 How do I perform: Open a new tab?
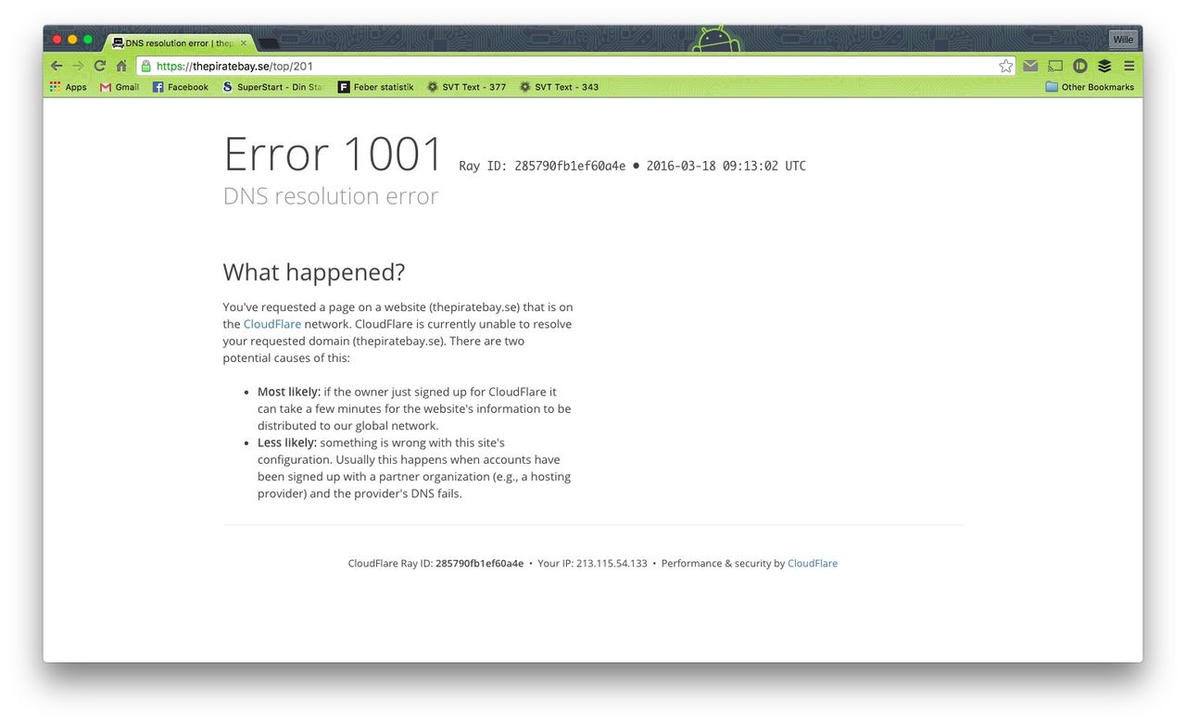268,44
